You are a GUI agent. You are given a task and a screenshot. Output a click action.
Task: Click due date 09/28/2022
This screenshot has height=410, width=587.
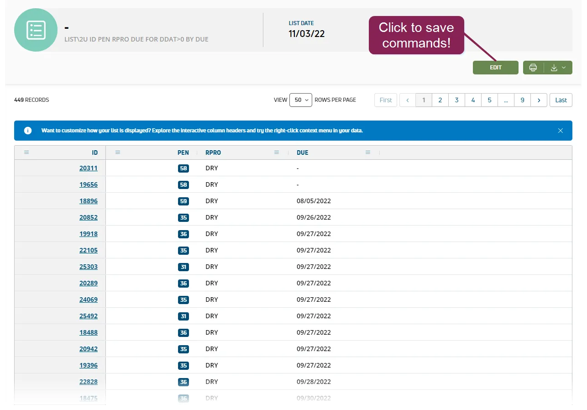(x=314, y=382)
